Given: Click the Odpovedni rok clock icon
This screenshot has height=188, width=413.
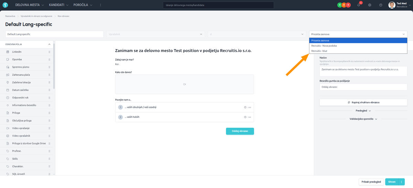Looking at the screenshot, I should (x=8, y=97).
